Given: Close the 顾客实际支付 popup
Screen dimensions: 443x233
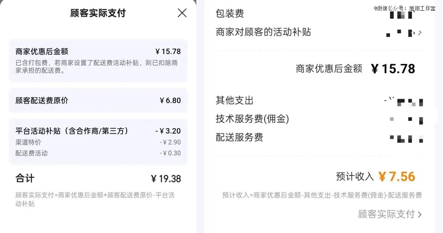Looking at the screenshot, I should pos(182,13).
